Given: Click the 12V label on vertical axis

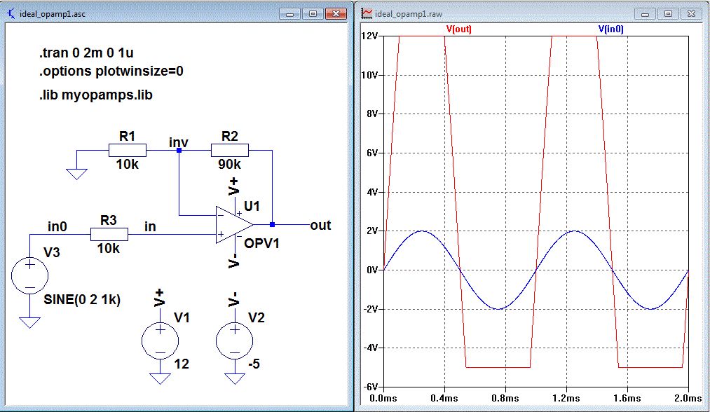Looking at the screenshot, I should (x=369, y=36).
